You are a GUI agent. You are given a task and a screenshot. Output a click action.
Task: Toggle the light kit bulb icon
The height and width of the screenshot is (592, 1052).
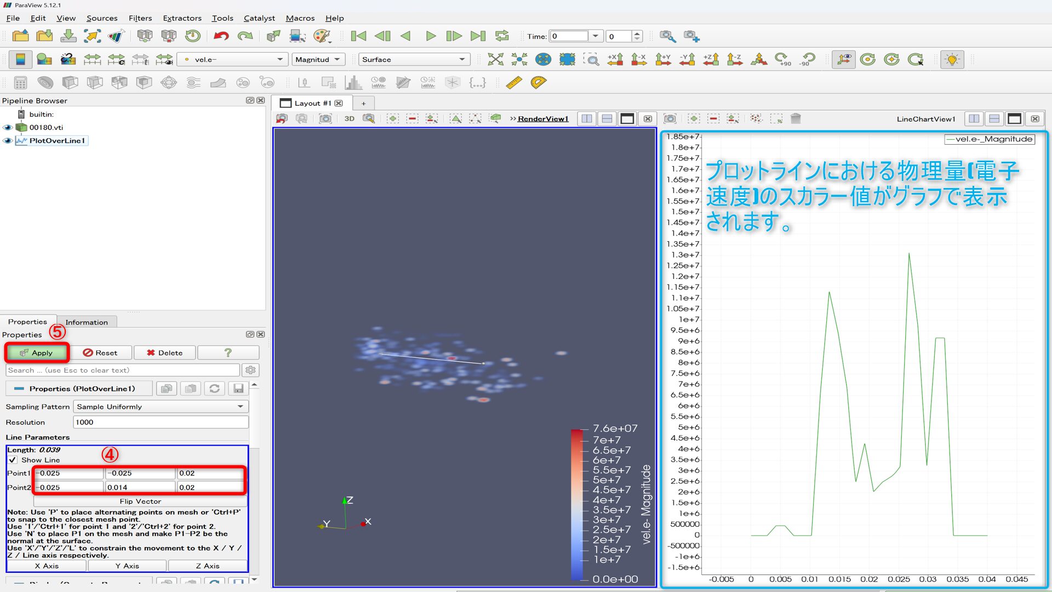952,59
